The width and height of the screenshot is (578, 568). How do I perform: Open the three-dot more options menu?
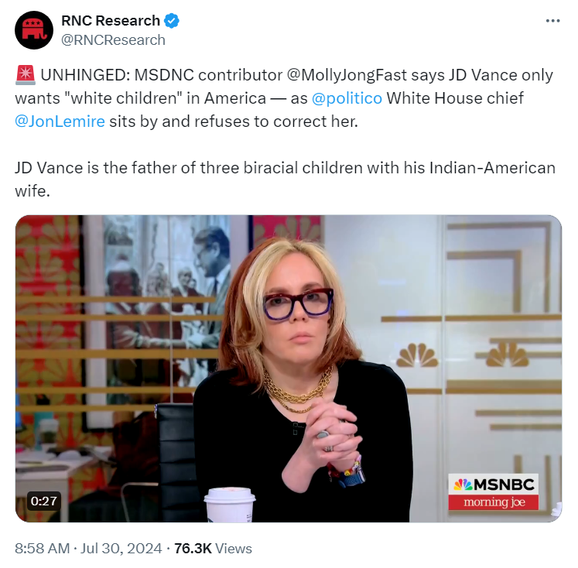point(552,21)
